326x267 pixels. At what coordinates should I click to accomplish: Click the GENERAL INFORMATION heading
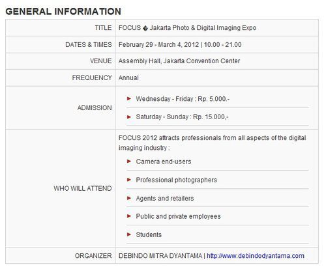click(x=63, y=12)
